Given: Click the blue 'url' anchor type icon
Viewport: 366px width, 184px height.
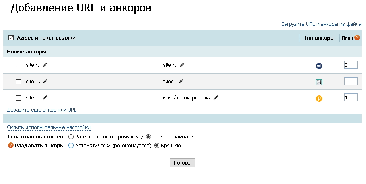Looking at the screenshot, I should point(319,66).
